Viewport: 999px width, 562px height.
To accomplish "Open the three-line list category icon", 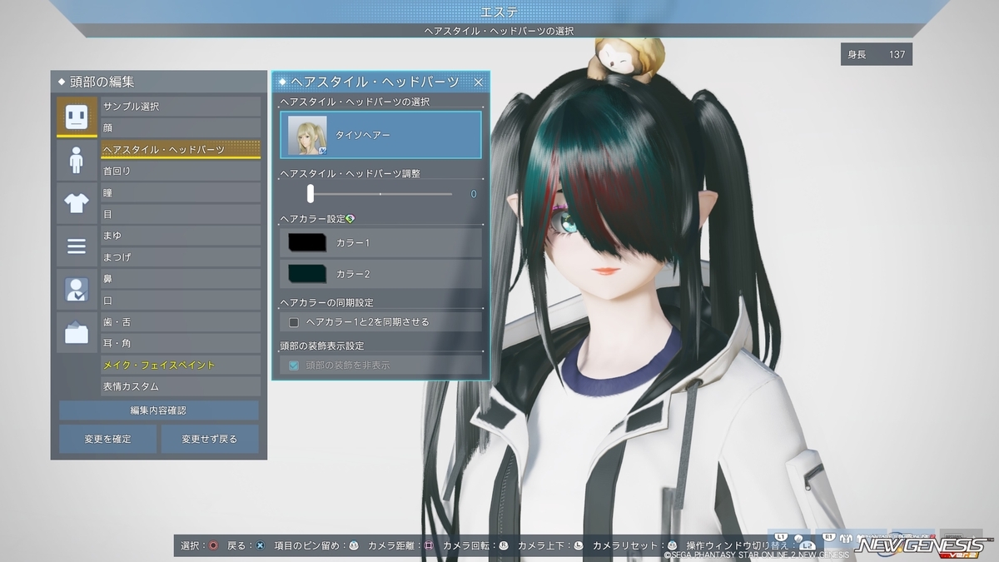I will tap(77, 246).
